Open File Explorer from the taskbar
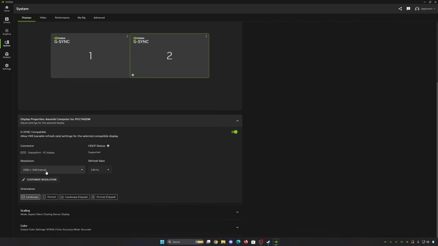The width and height of the screenshot is (438, 246). pos(223,242)
